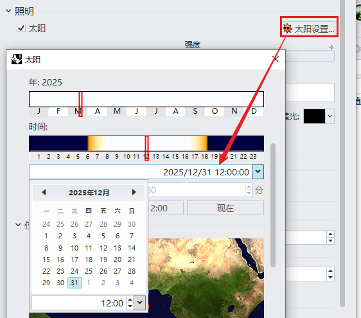Increase the 分 minutes spinner

[249, 187]
